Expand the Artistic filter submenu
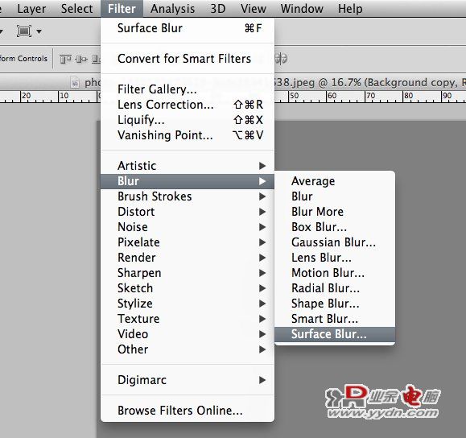Viewport: 466px width, 438px height. 188,166
